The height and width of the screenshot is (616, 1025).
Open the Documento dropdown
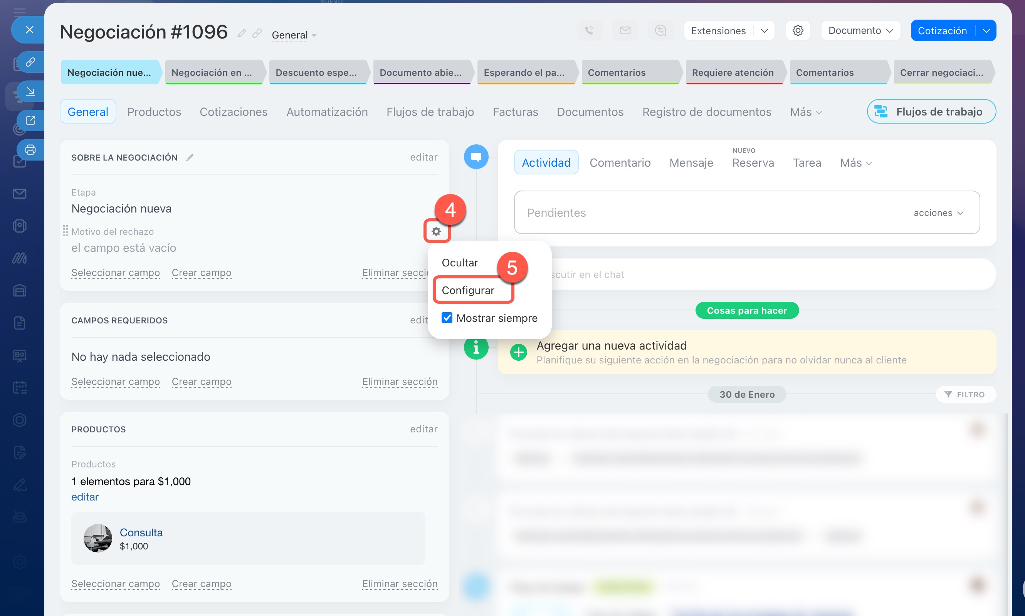coord(860,31)
